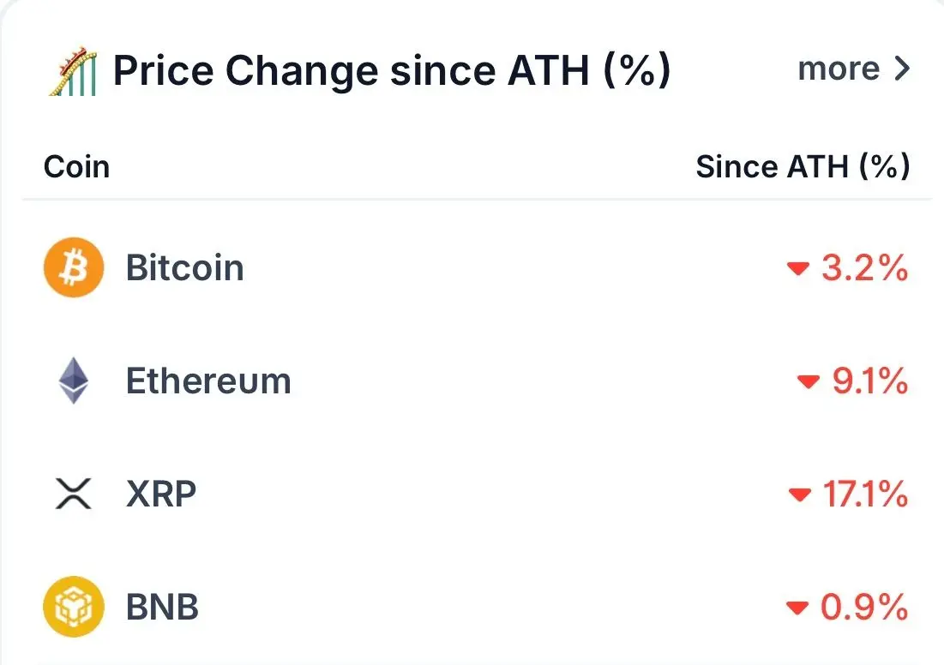Click the Price Change since ATH title

click(x=391, y=70)
